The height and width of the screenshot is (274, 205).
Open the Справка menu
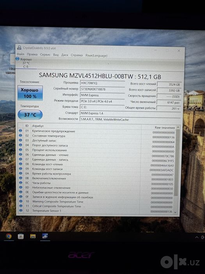click(x=77, y=55)
